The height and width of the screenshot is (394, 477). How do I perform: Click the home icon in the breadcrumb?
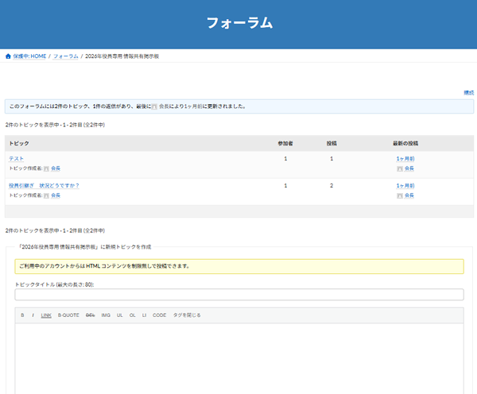pos(9,56)
